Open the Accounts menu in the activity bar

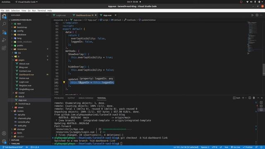(x=4, y=133)
